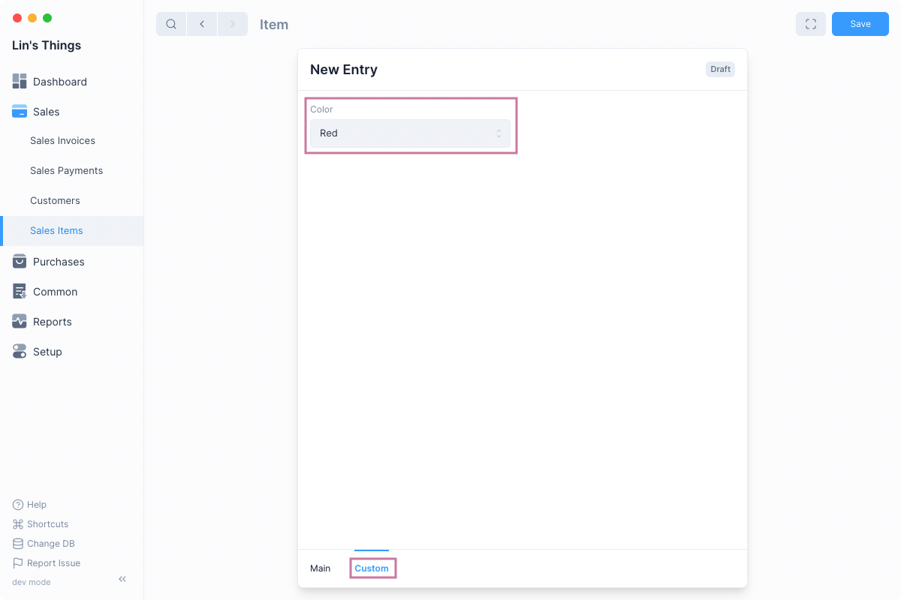The image size is (901, 600).
Task: Collapse the sidebar with double chevron
Action: pyautogui.click(x=122, y=579)
